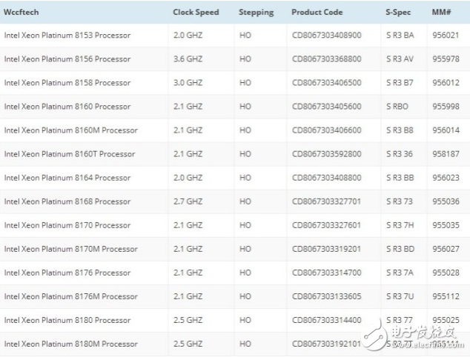This screenshot has height=357, width=470.
Task: Select Intel Xeon Platinum 8153 Processor row name
Action: click(x=67, y=36)
